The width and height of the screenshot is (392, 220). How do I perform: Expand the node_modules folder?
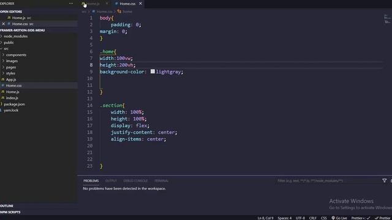click(15, 37)
